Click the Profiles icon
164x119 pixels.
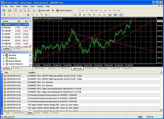(x=9, y=10)
